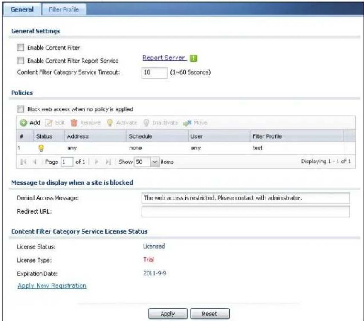Go to the previous policies page

35,162
